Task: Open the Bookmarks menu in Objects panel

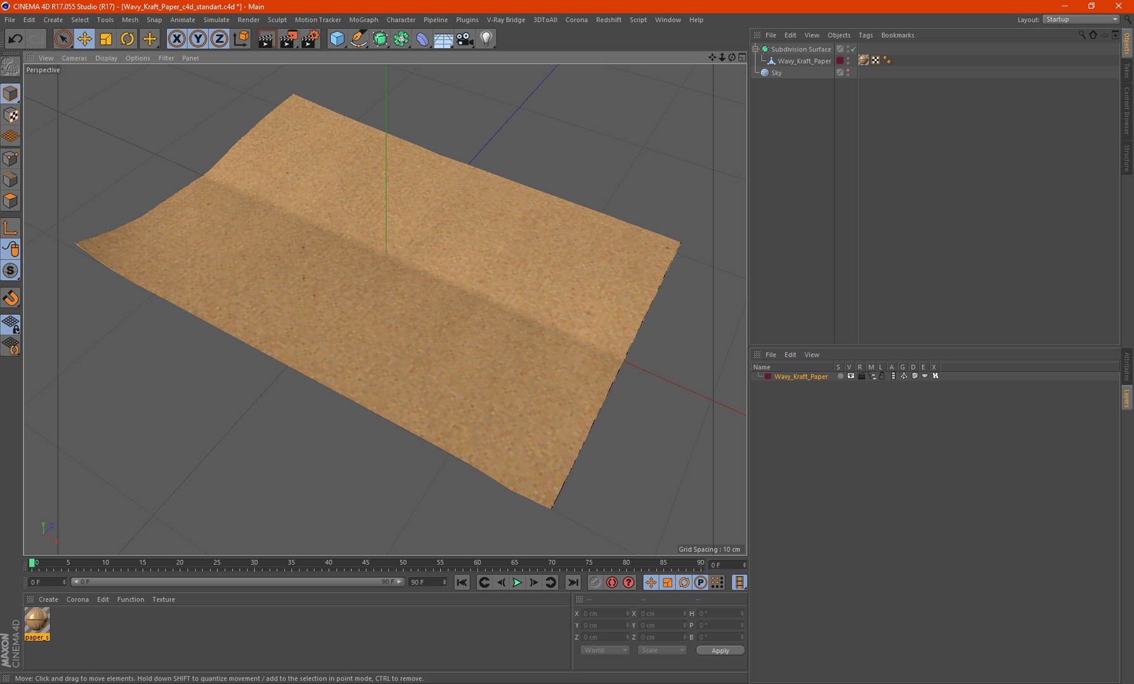Action: (897, 35)
